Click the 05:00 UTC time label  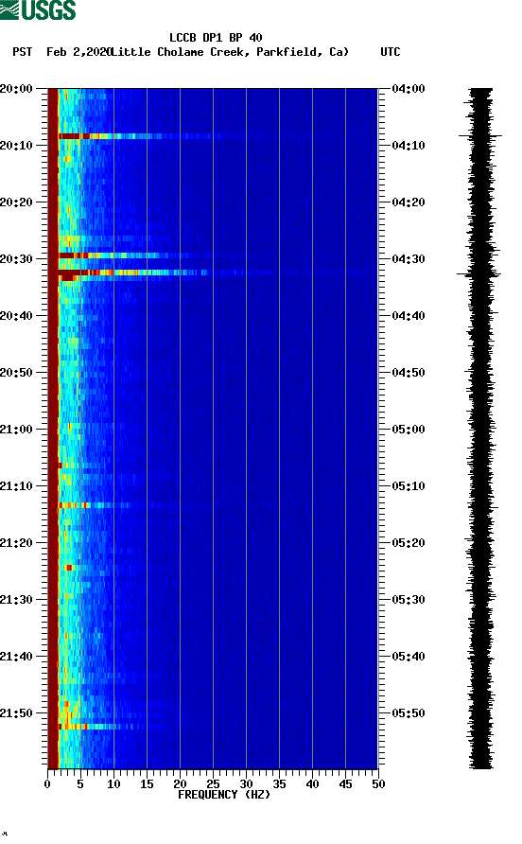tap(409, 429)
